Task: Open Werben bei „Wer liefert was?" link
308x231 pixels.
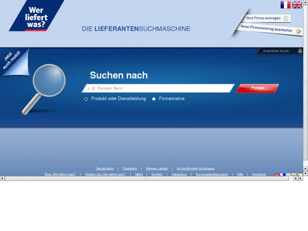Action: coord(105,174)
